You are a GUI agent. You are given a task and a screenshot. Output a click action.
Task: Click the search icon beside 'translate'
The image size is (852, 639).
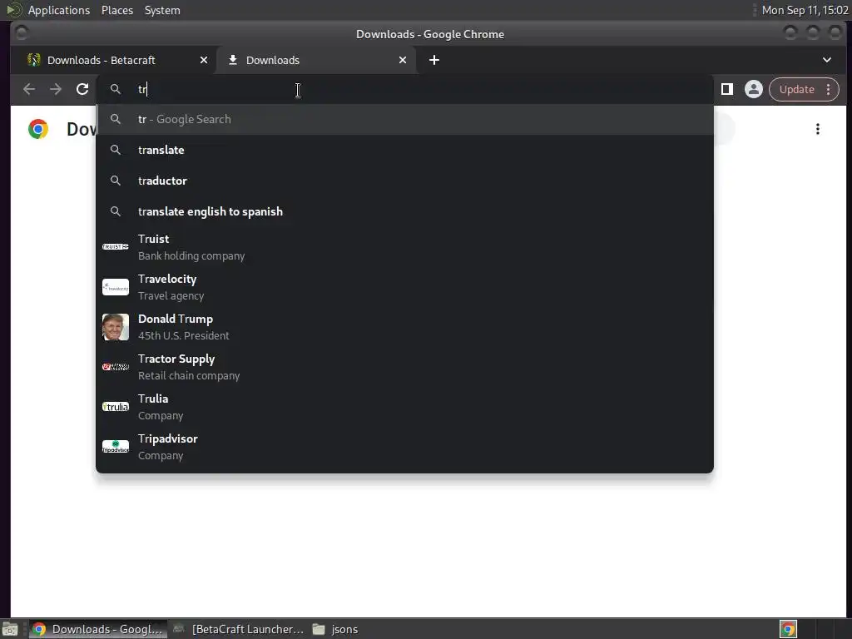tap(115, 150)
